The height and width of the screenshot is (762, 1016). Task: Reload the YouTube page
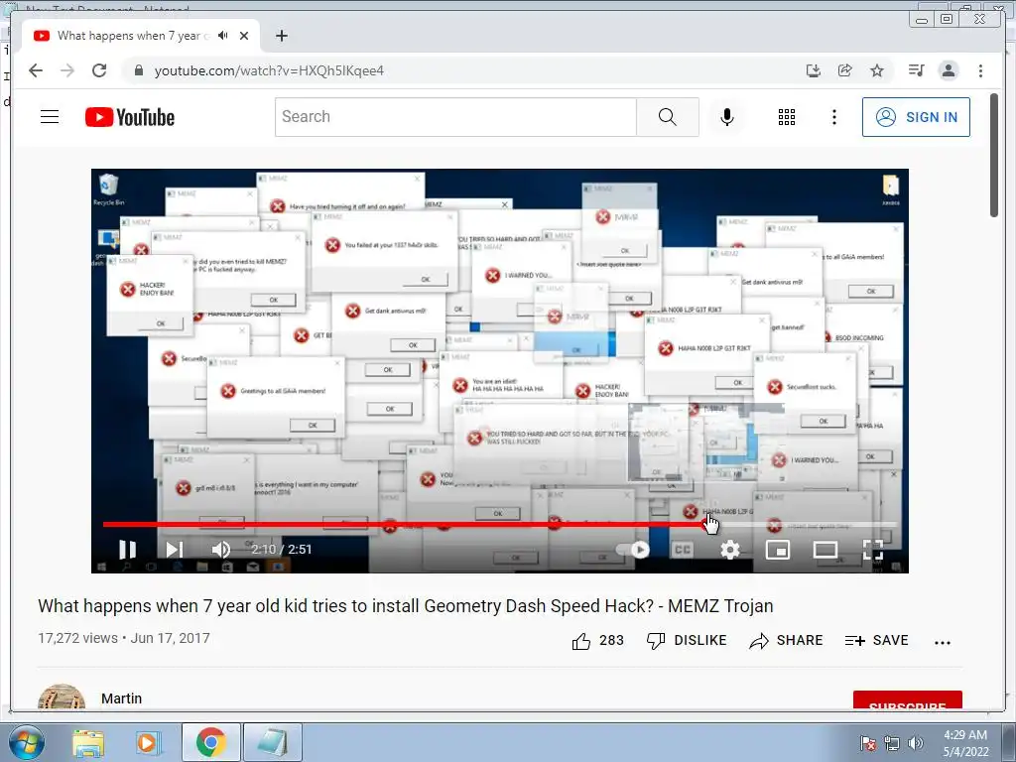pos(99,70)
